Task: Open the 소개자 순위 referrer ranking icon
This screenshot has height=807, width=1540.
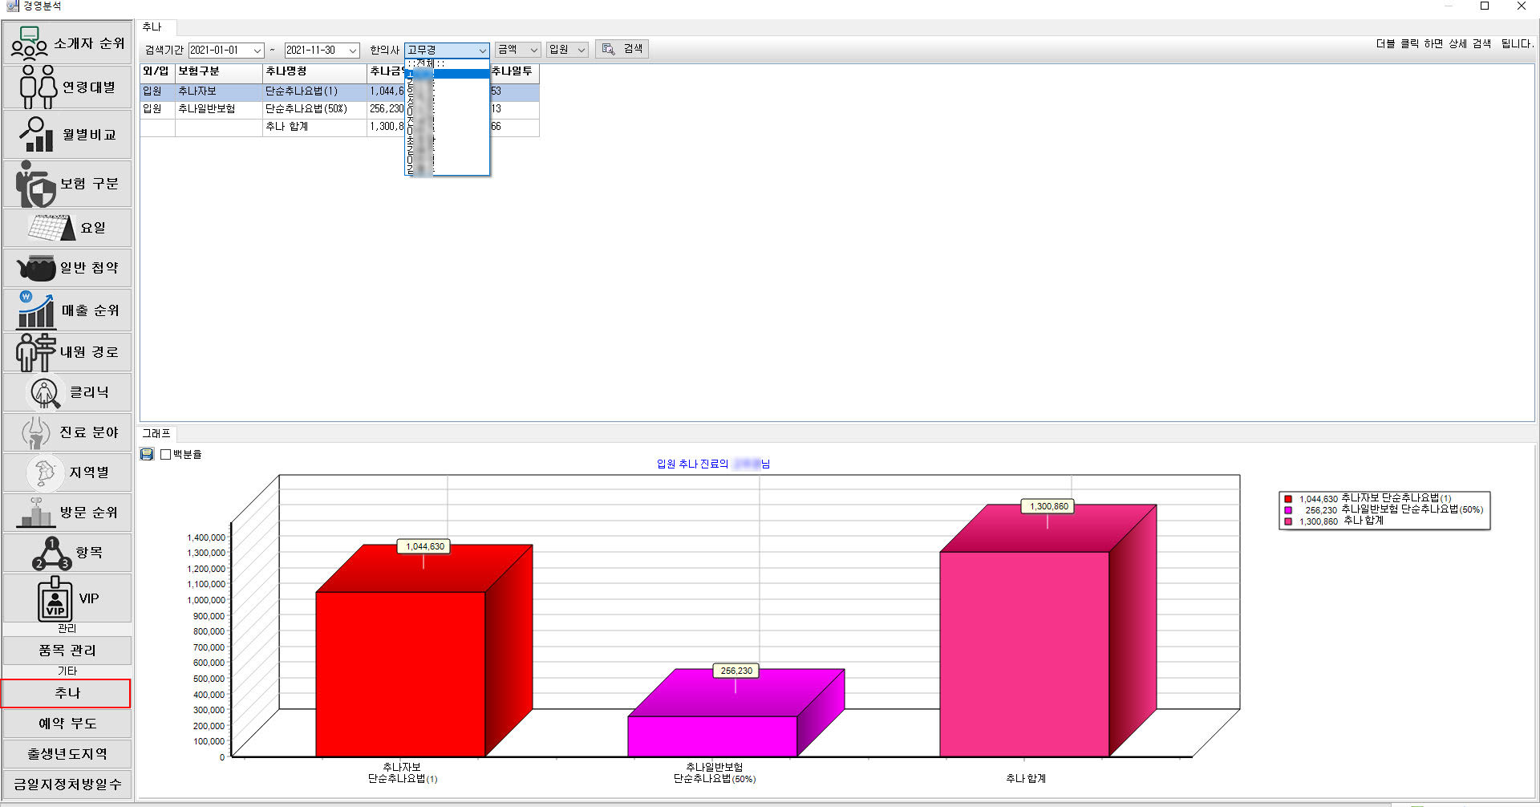Action: click(x=30, y=43)
